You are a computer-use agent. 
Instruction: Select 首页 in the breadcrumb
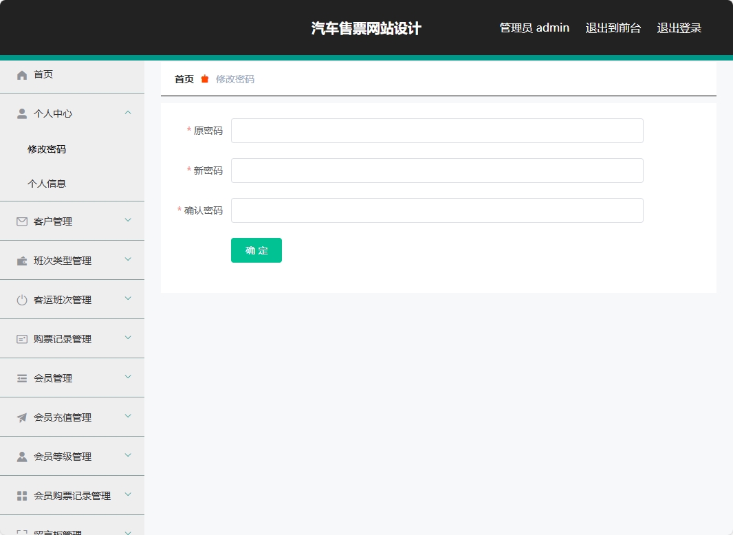click(x=183, y=78)
